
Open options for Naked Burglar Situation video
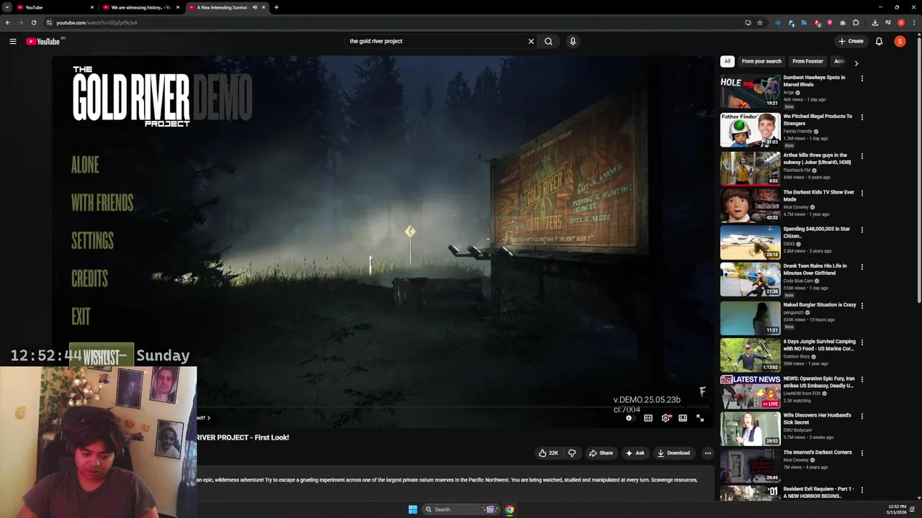coord(861,306)
